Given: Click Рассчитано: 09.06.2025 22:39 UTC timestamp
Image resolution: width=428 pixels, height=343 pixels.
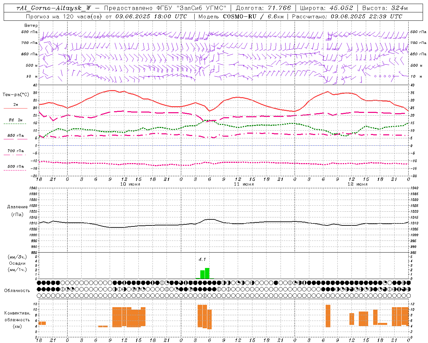Looking at the screenshot, I should pos(347,16).
